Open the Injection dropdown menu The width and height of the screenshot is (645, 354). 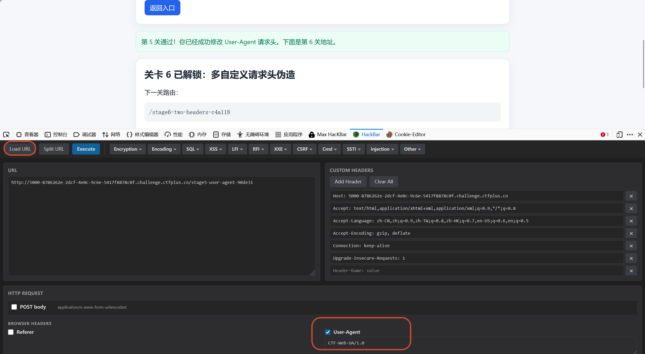pyautogui.click(x=382, y=149)
